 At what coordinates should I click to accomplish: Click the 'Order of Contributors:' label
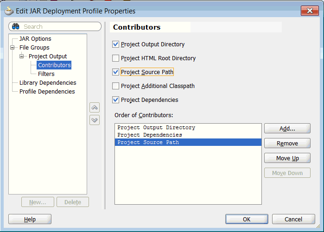point(144,115)
